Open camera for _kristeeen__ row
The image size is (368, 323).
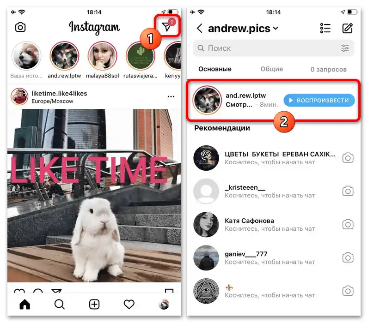pos(348,191)
